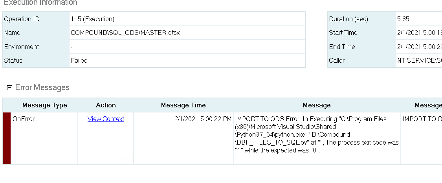This screenshot has width=442, height=183.
Task: Click the Start Time value
Action: (419, 33)
